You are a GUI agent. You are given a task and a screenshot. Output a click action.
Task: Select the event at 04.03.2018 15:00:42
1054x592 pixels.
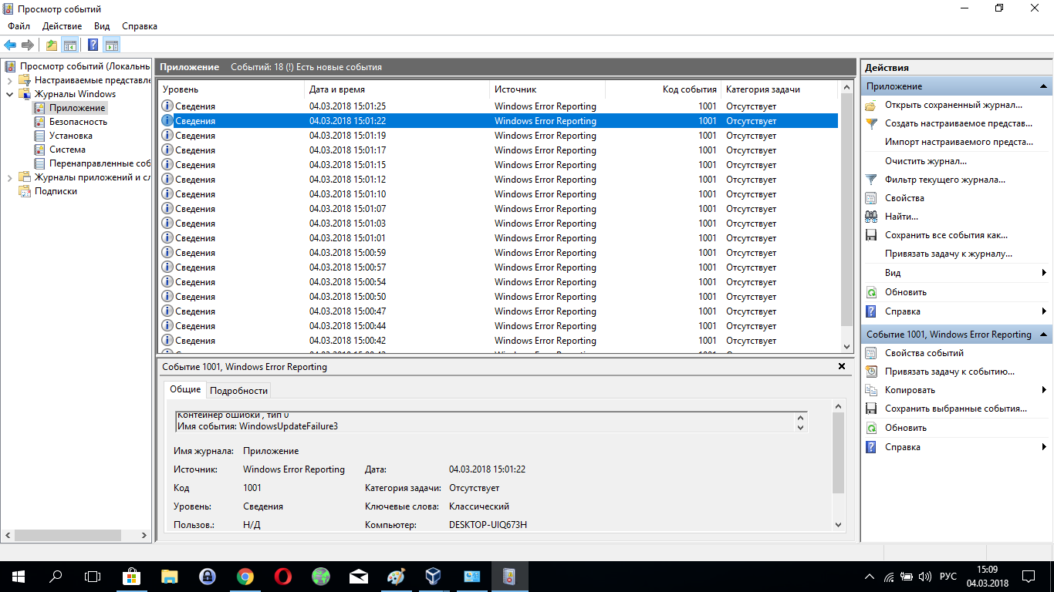[498, 341]
